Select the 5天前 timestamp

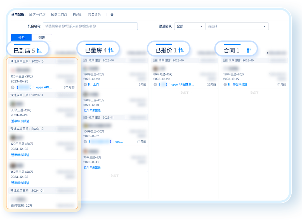point(142,84)
